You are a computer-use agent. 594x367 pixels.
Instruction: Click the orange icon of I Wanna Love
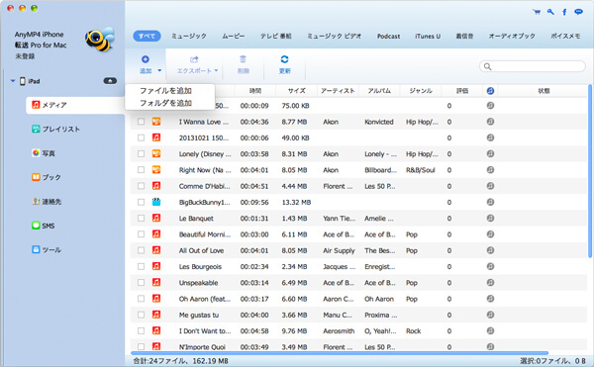point(156,122)
